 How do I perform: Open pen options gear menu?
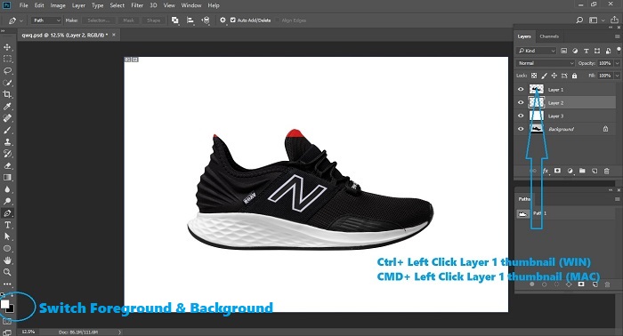pyautogui.click(x=222, y=20)
